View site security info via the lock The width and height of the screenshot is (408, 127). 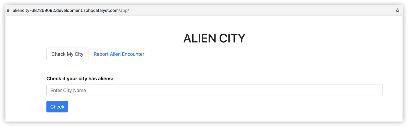click(x=8, y=11)
